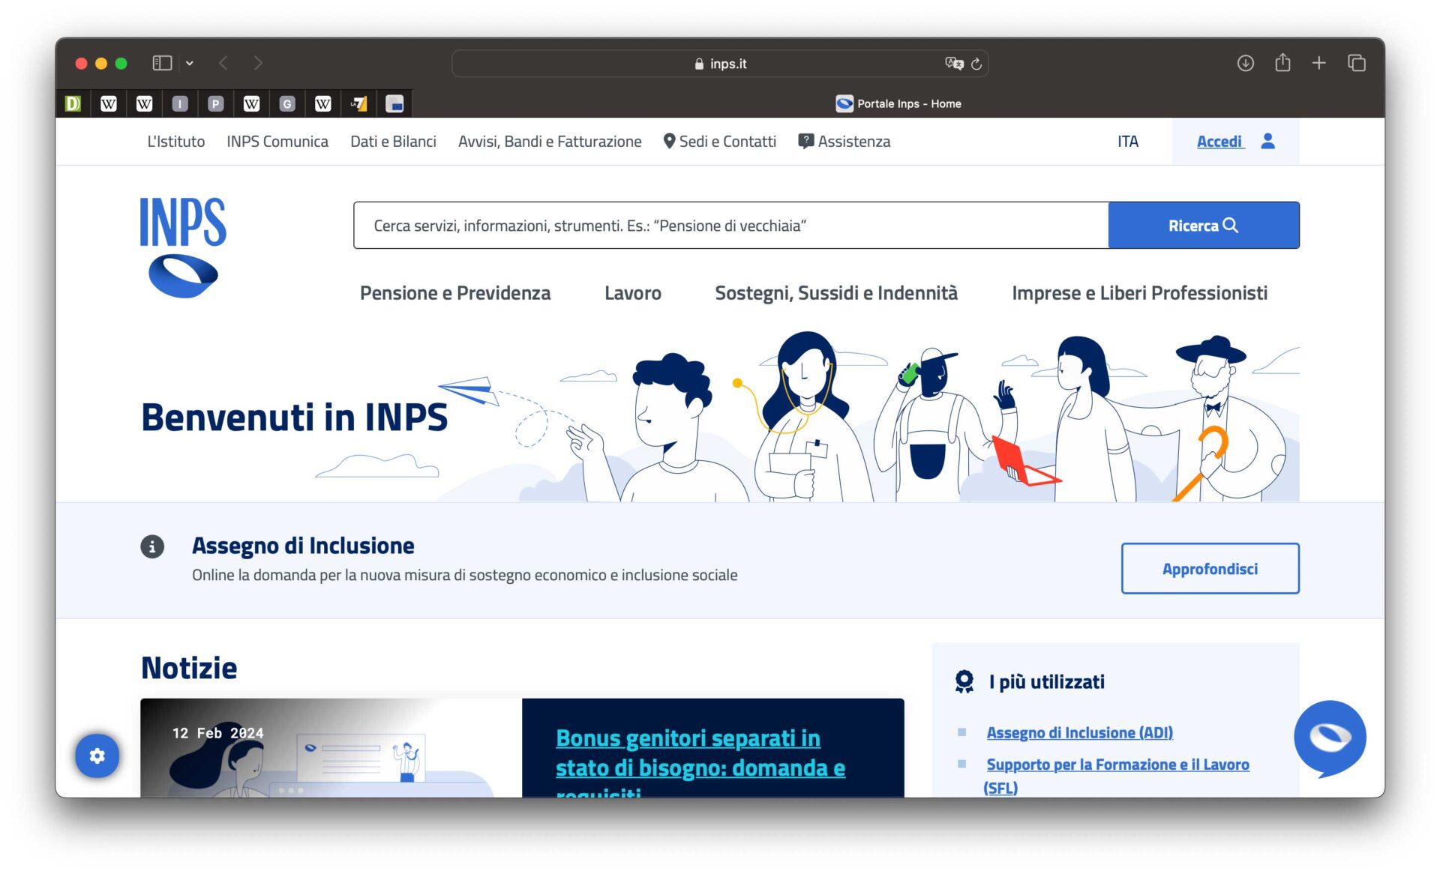Open a new tab with the plus icon
The height and width of the screenshot is (871, 1440).
(x=1318, y=64)
